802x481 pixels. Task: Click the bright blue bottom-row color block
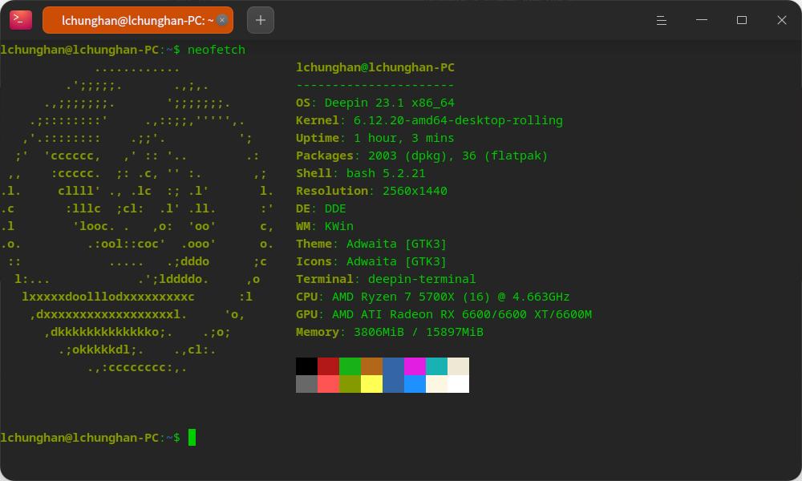tap(415, 384)
